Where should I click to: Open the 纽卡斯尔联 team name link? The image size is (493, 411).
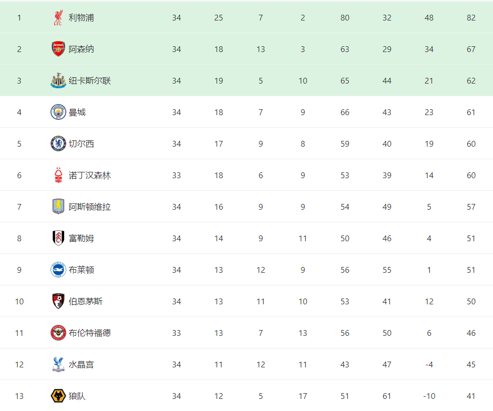tap(89, 81)
